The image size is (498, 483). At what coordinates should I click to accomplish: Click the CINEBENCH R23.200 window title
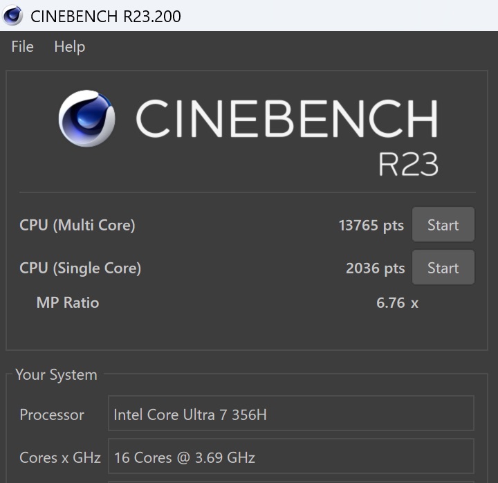click(106, 16)
